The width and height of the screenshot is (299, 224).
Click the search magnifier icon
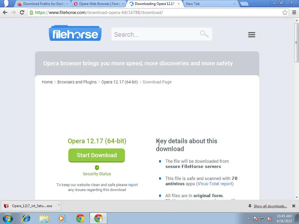tap(204, 34)
